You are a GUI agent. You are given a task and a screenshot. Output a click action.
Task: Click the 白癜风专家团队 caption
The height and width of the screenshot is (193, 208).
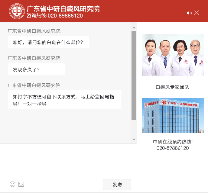tap(172, 87)
